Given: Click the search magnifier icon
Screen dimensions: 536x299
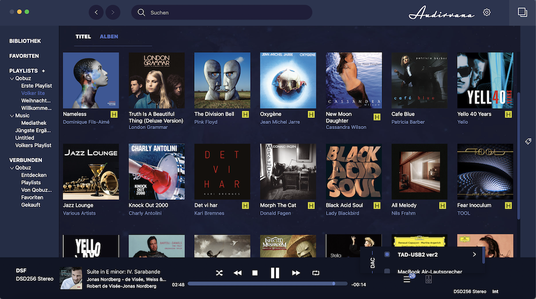Looking at the screenshot, I should click(x=141, y=13).
